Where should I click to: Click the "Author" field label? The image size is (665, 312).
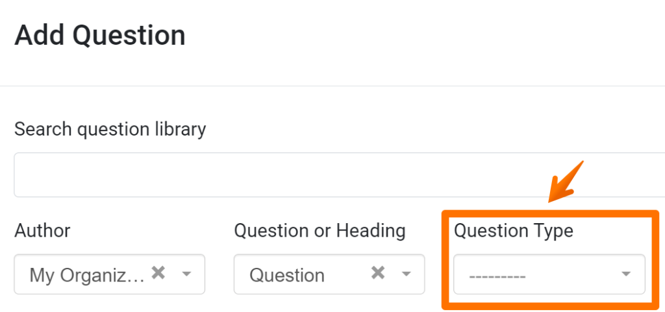pyautogui.click(x=42, y=230)
